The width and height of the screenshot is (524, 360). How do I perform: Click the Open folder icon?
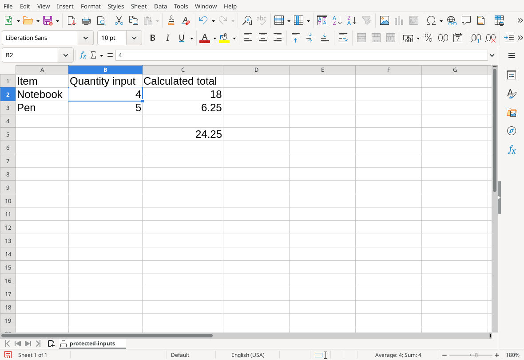[x=28, y=21]
